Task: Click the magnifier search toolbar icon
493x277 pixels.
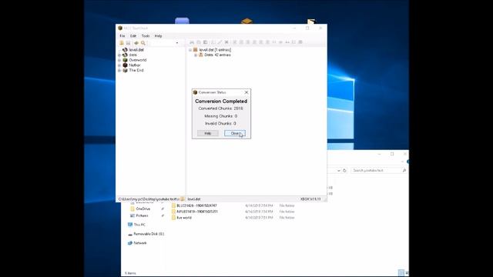Action: click(143, 43)
